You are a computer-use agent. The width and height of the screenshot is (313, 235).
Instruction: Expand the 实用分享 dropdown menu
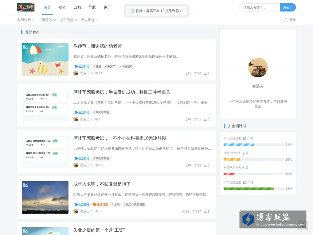click(x=26, y=20)
